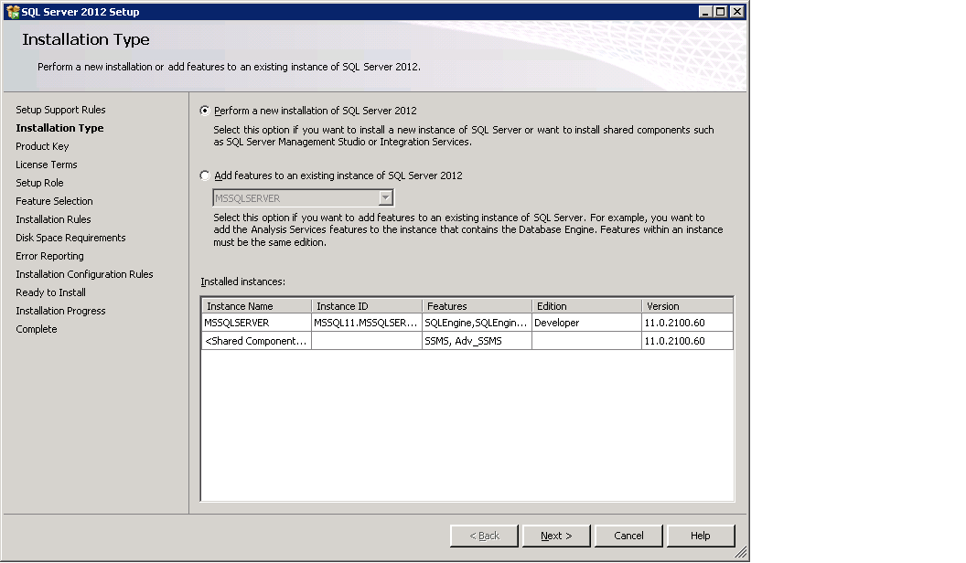Click the Next button

pos(555,536)
